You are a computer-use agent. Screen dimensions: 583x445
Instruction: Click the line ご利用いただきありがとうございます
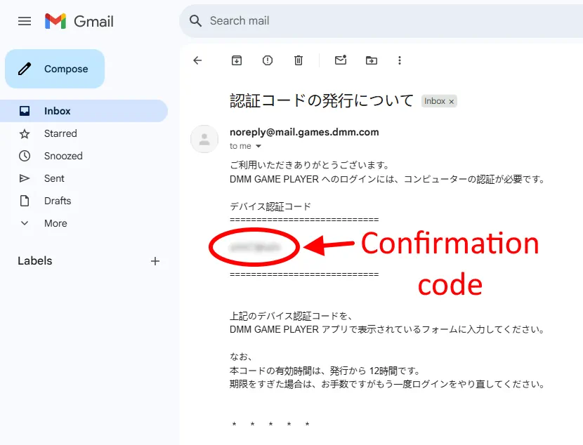(309, 165)
